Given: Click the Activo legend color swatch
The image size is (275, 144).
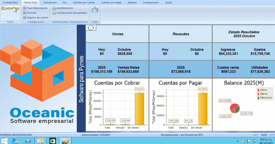Looking at the screenshot, I should click(258, 90).
